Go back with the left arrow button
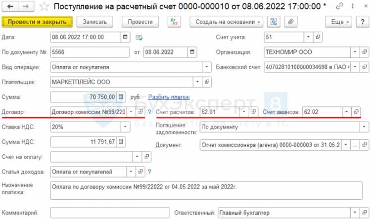Screen dimensions: 371x220 (x=10, y=6)
